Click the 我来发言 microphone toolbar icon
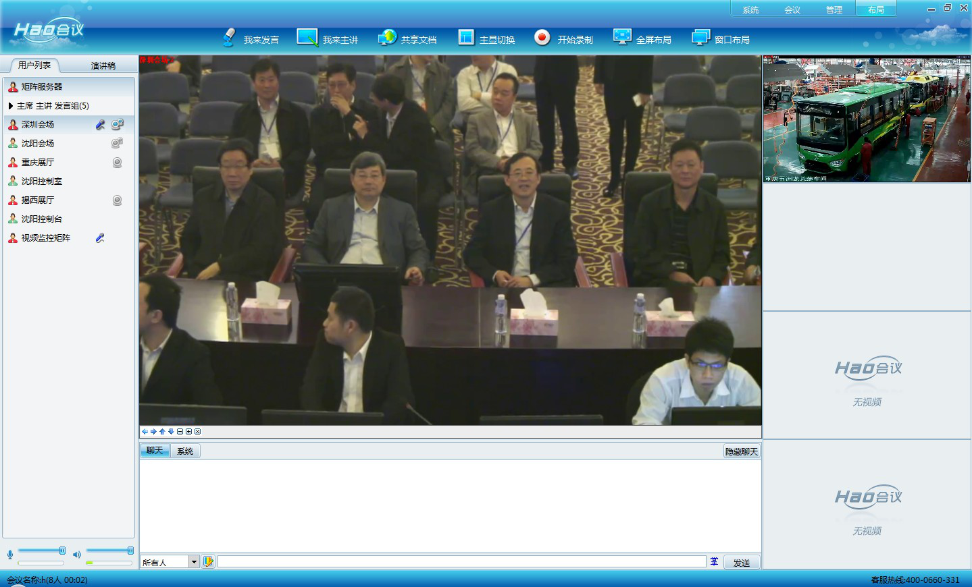Viewport: 972px width, 587px height. [230, 38]
